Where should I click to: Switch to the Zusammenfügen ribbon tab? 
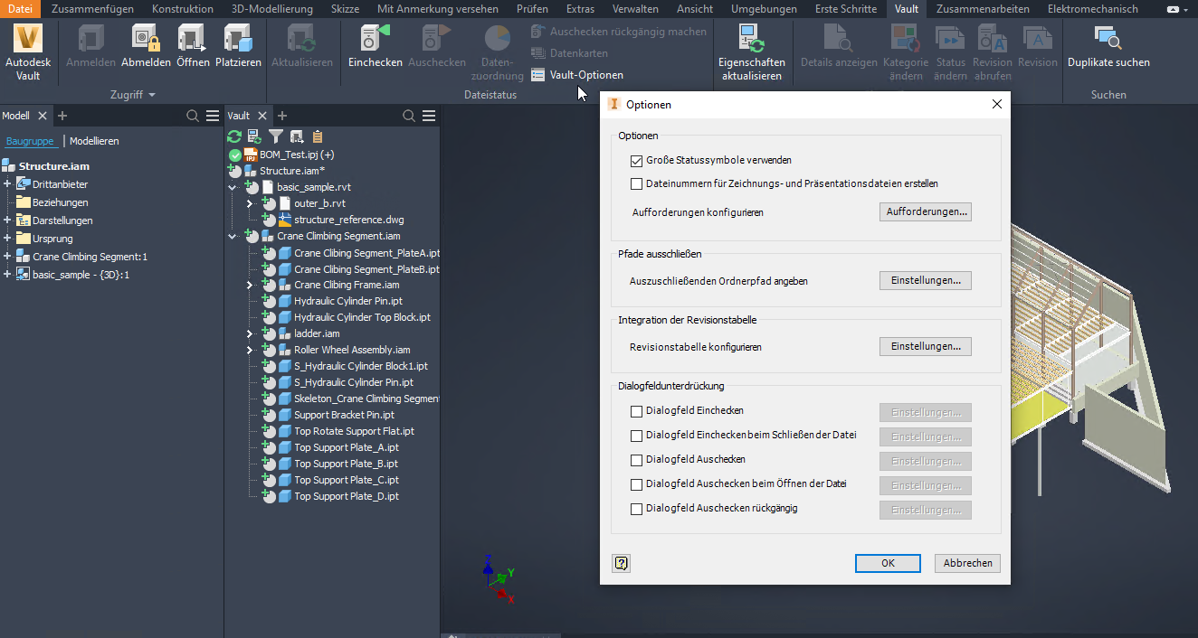92,9
